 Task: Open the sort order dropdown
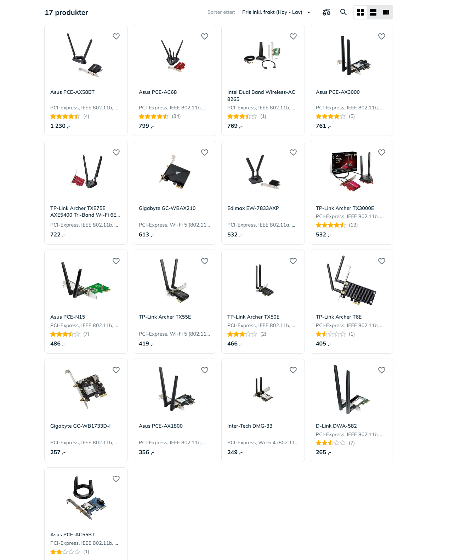tap(276, 12)
